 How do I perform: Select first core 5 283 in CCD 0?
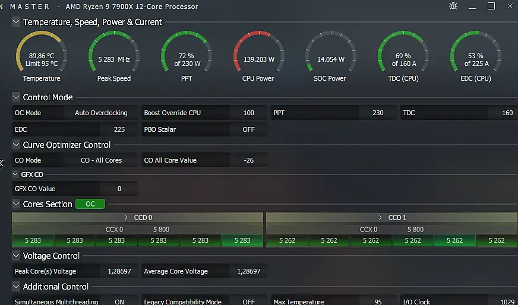pos(33,241)
